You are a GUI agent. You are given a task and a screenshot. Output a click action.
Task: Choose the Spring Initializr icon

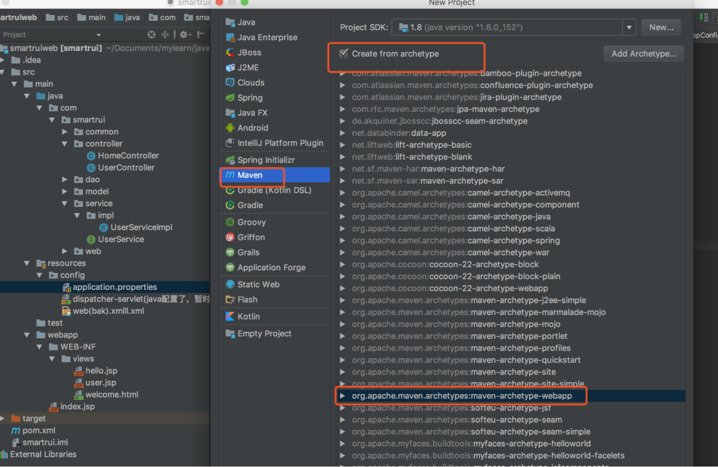(230, 160)
